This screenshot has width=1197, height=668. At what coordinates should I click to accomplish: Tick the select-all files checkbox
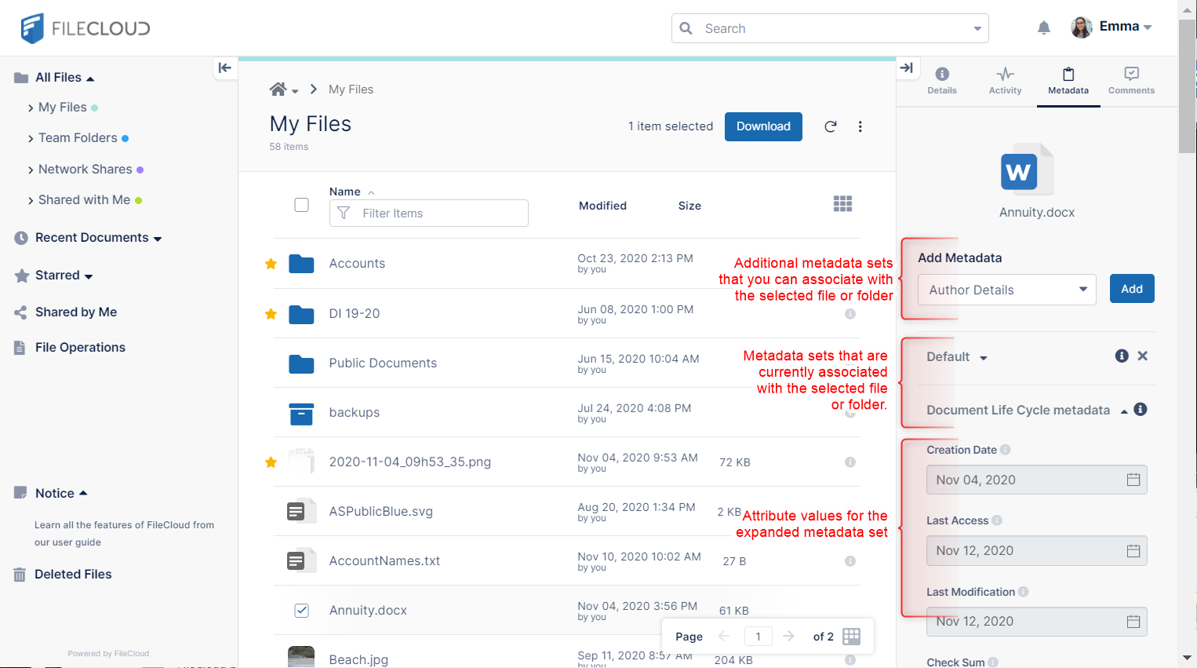[x=301, y=205]
